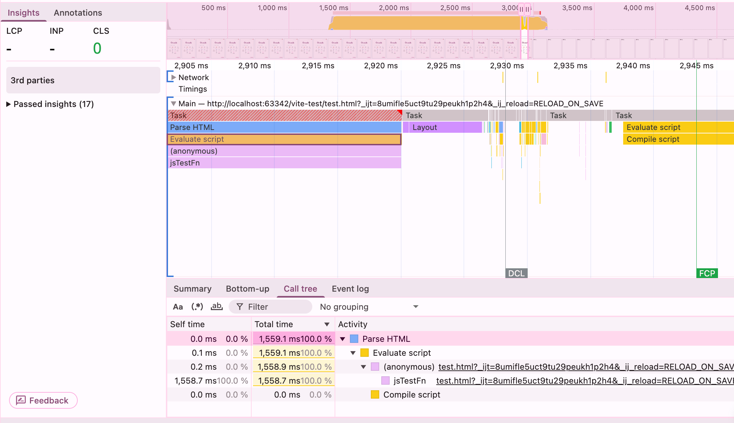The width and height of the screenshot is (734, 423).
Task: Select the orange Evaluate script flame bar
Action: point(285,139)
